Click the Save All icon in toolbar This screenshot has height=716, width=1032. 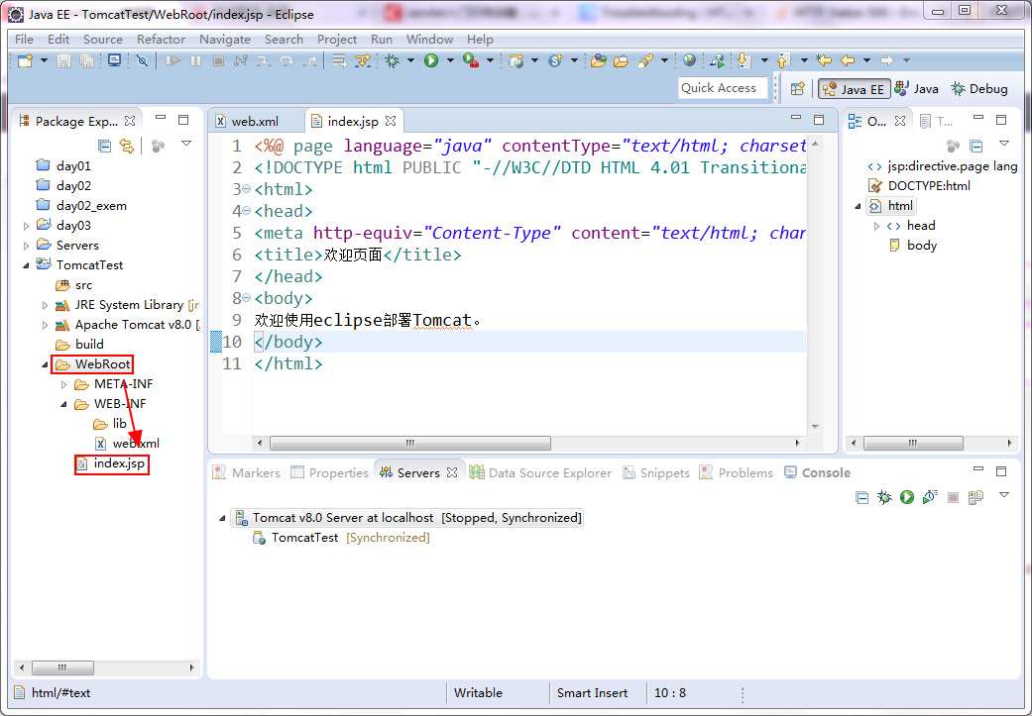click(x=86, y=61)
